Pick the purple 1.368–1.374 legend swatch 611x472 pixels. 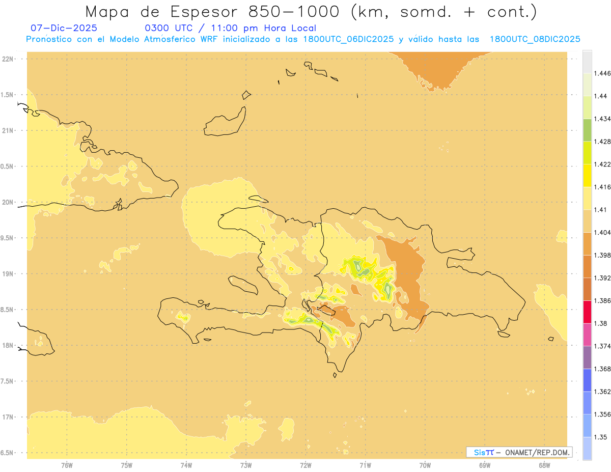pos(587,357)
